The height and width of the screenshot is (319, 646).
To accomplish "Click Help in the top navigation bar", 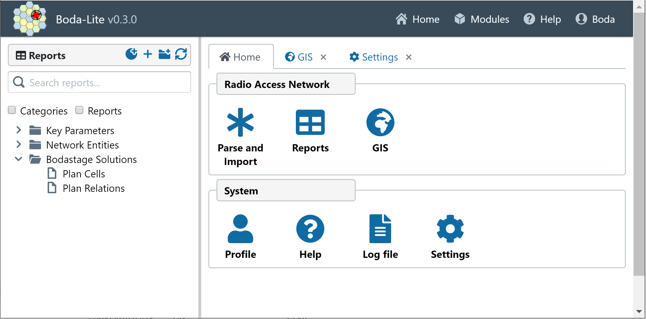I will [542, 19].
